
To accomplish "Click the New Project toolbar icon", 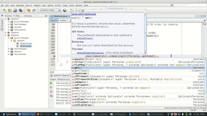I will click(10, 10).
